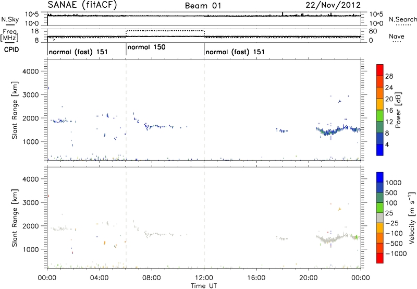This screenshot has width=417, height=289.
Task: Select the 12 dB colorbar tick label
Action: coord(389,122)
